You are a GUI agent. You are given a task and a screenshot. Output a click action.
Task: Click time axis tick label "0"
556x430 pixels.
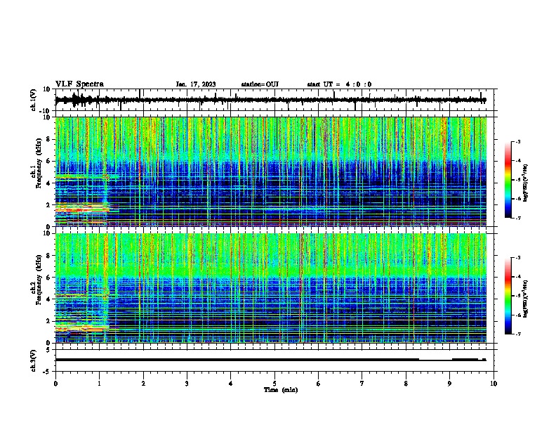(x=55, y=384)
